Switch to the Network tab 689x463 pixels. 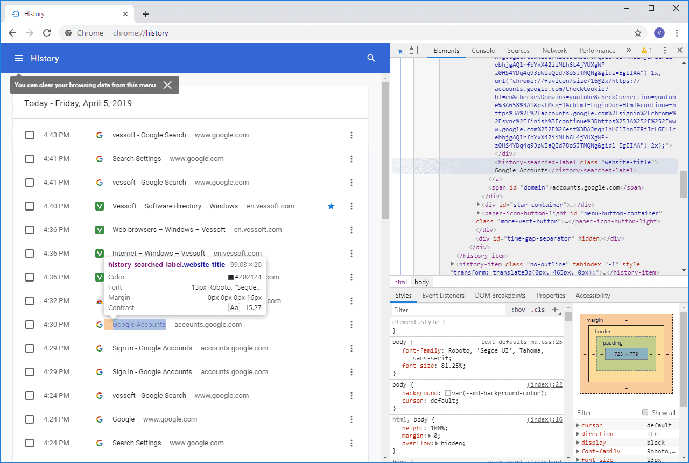pyautogui.click(x=554, y=50)
